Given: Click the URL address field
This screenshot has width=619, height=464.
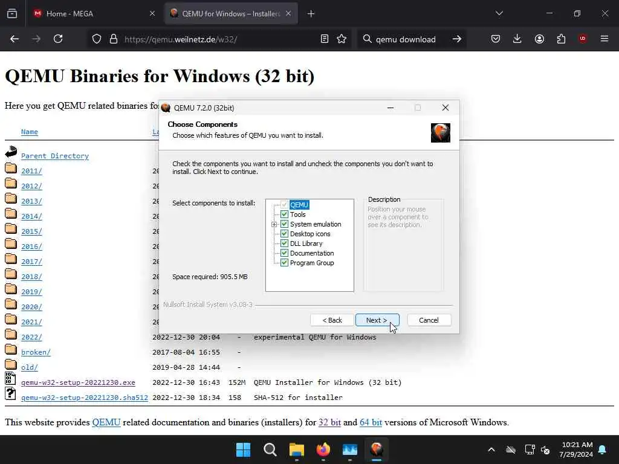Looking at the screenshot, I should point(220,39).
